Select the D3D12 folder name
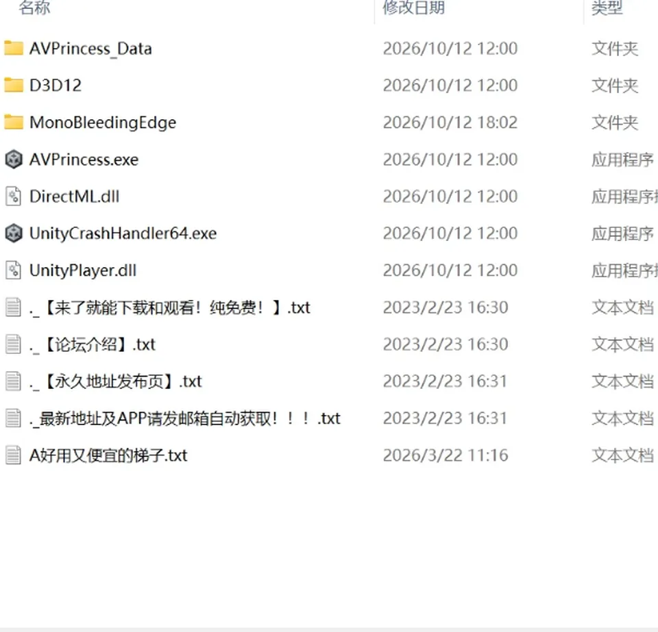This screenshot has height=632, width=658. point(56,86)
